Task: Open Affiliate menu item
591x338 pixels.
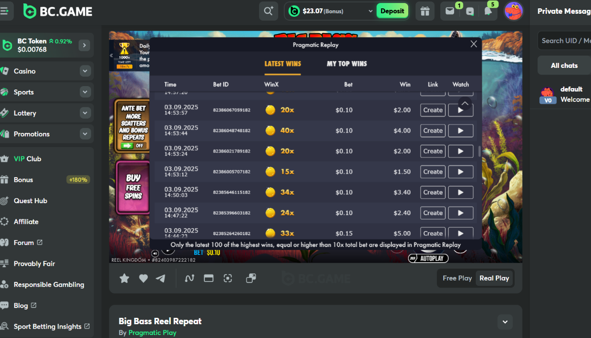Action: (x=46, y=222)
